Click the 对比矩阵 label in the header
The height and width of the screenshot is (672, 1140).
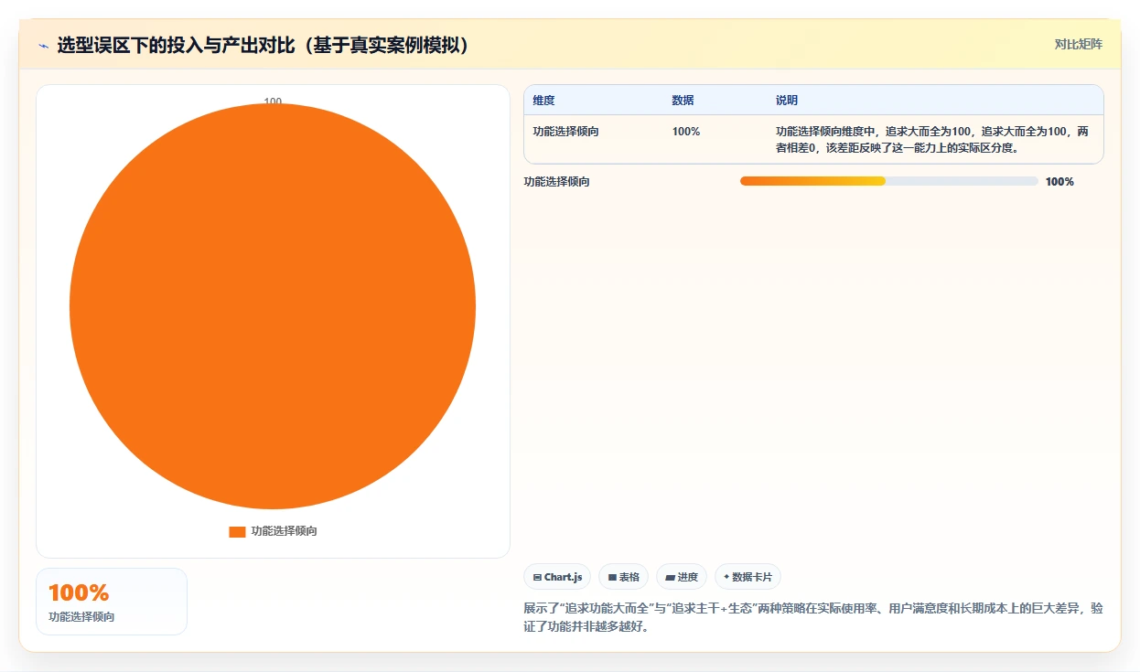tap(1079, 44)
